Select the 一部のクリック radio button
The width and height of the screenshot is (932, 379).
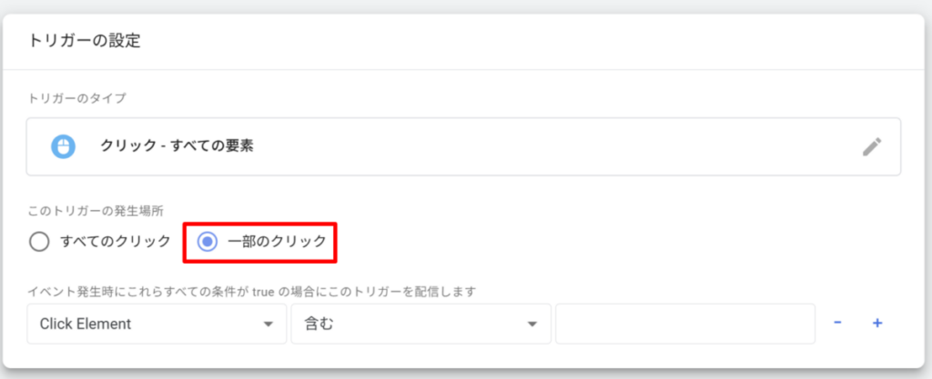pyautogui.click(x=208, y=242)
